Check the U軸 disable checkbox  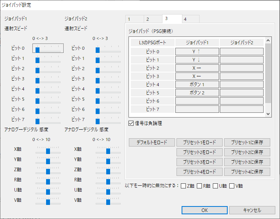[x=216, y=186]
